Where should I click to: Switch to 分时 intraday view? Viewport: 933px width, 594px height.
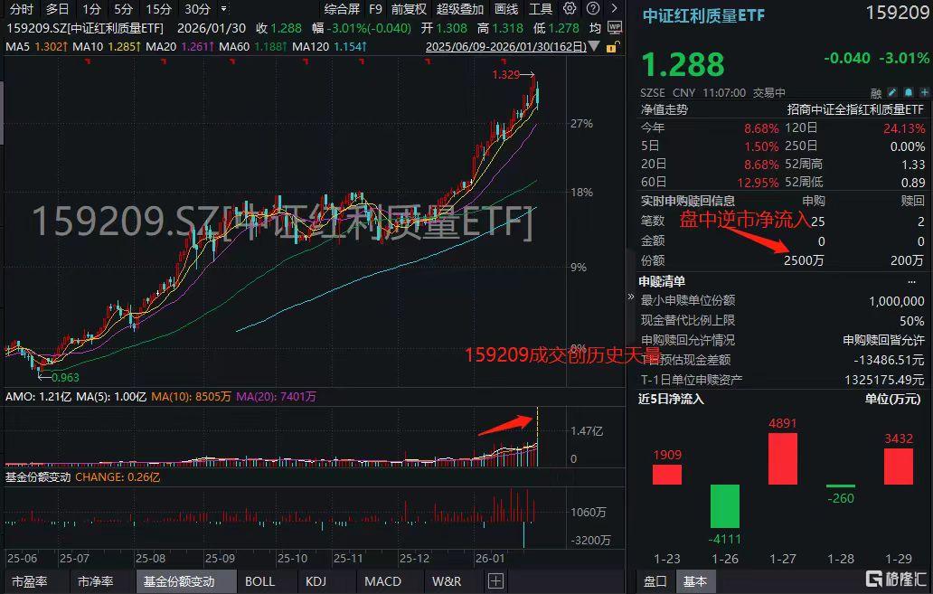click(x=22, y=9)
